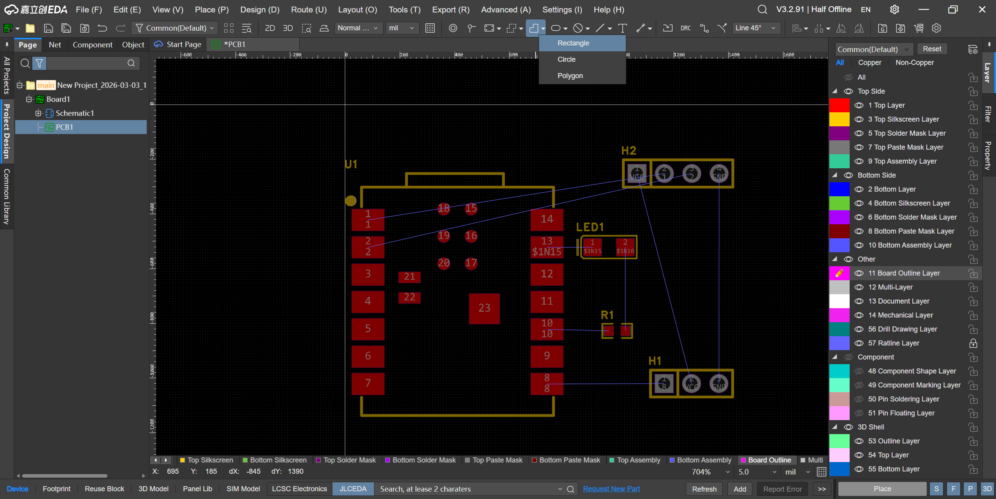Click the Undo arrow icon
Image resolution: width=996 pixels, height=499 pixels.
[102, 28]
